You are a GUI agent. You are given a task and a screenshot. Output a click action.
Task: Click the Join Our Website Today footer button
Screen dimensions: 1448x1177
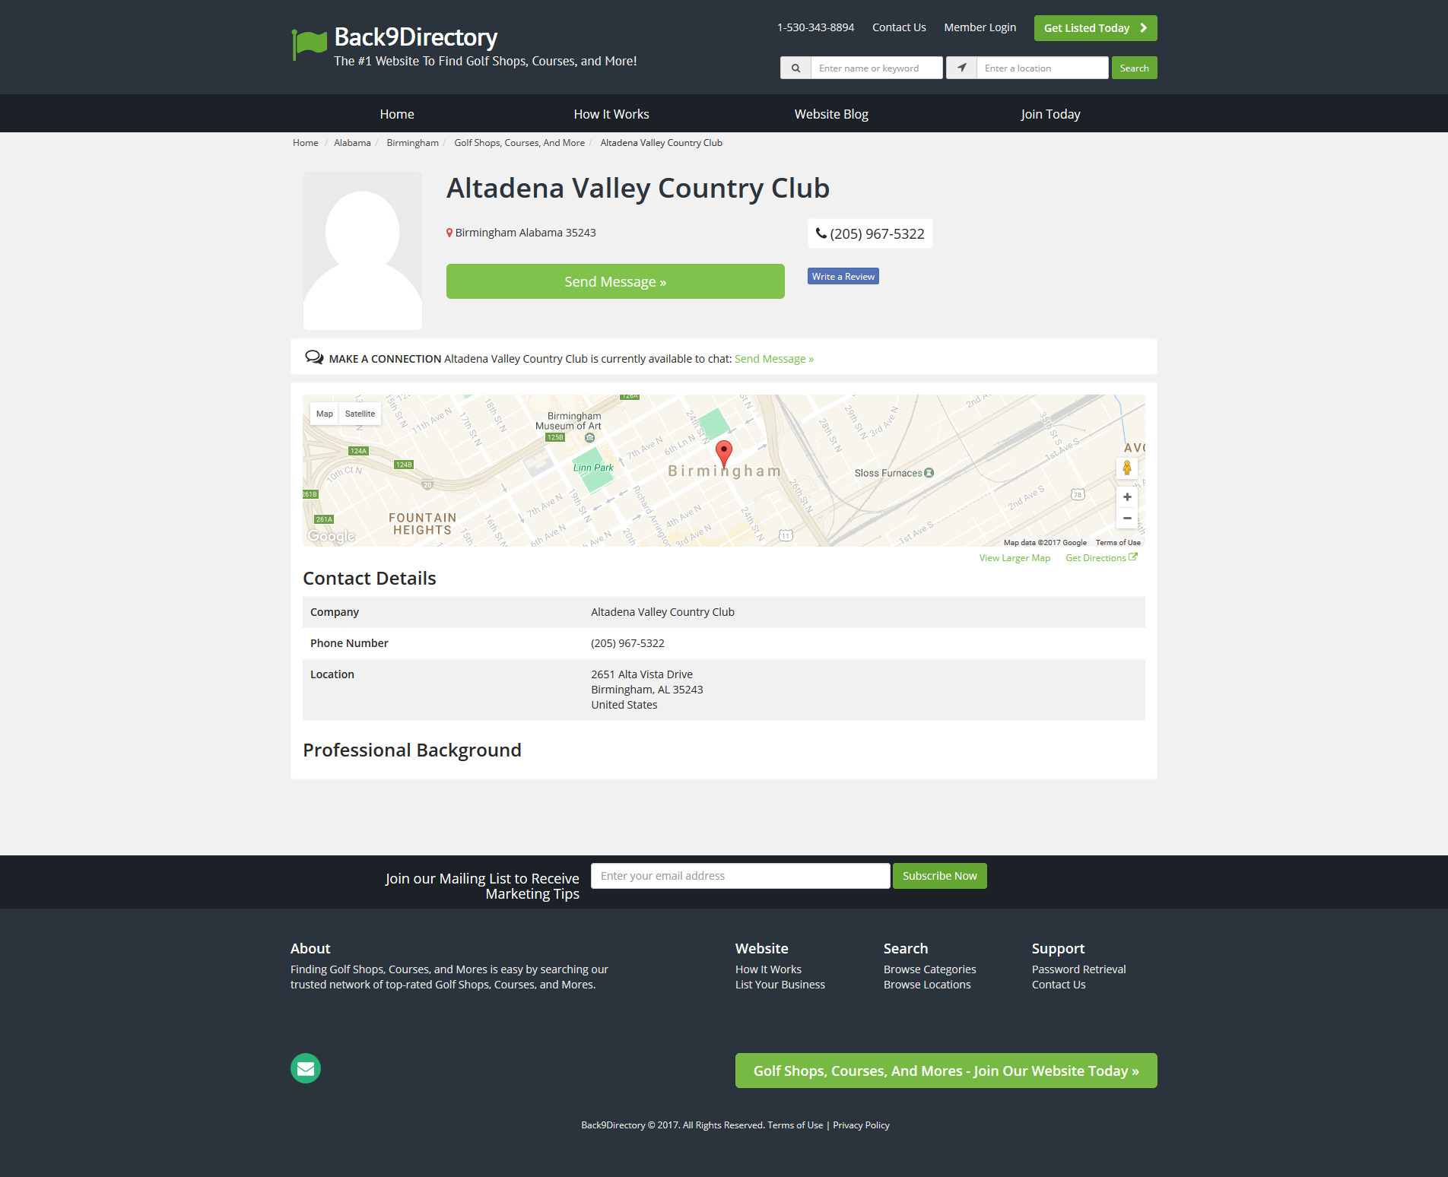[946, 1071]
